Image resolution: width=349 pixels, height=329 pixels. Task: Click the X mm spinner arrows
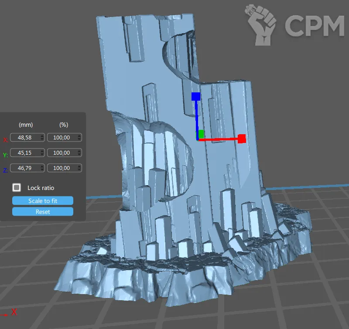click(x=42, y=137)
